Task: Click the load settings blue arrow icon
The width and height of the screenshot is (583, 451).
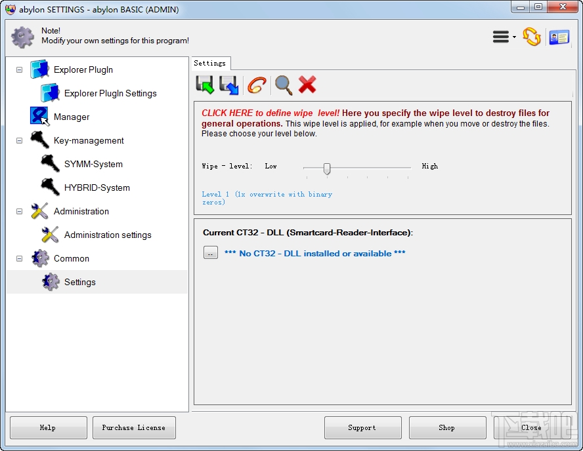Action: [x=228, y=85]
